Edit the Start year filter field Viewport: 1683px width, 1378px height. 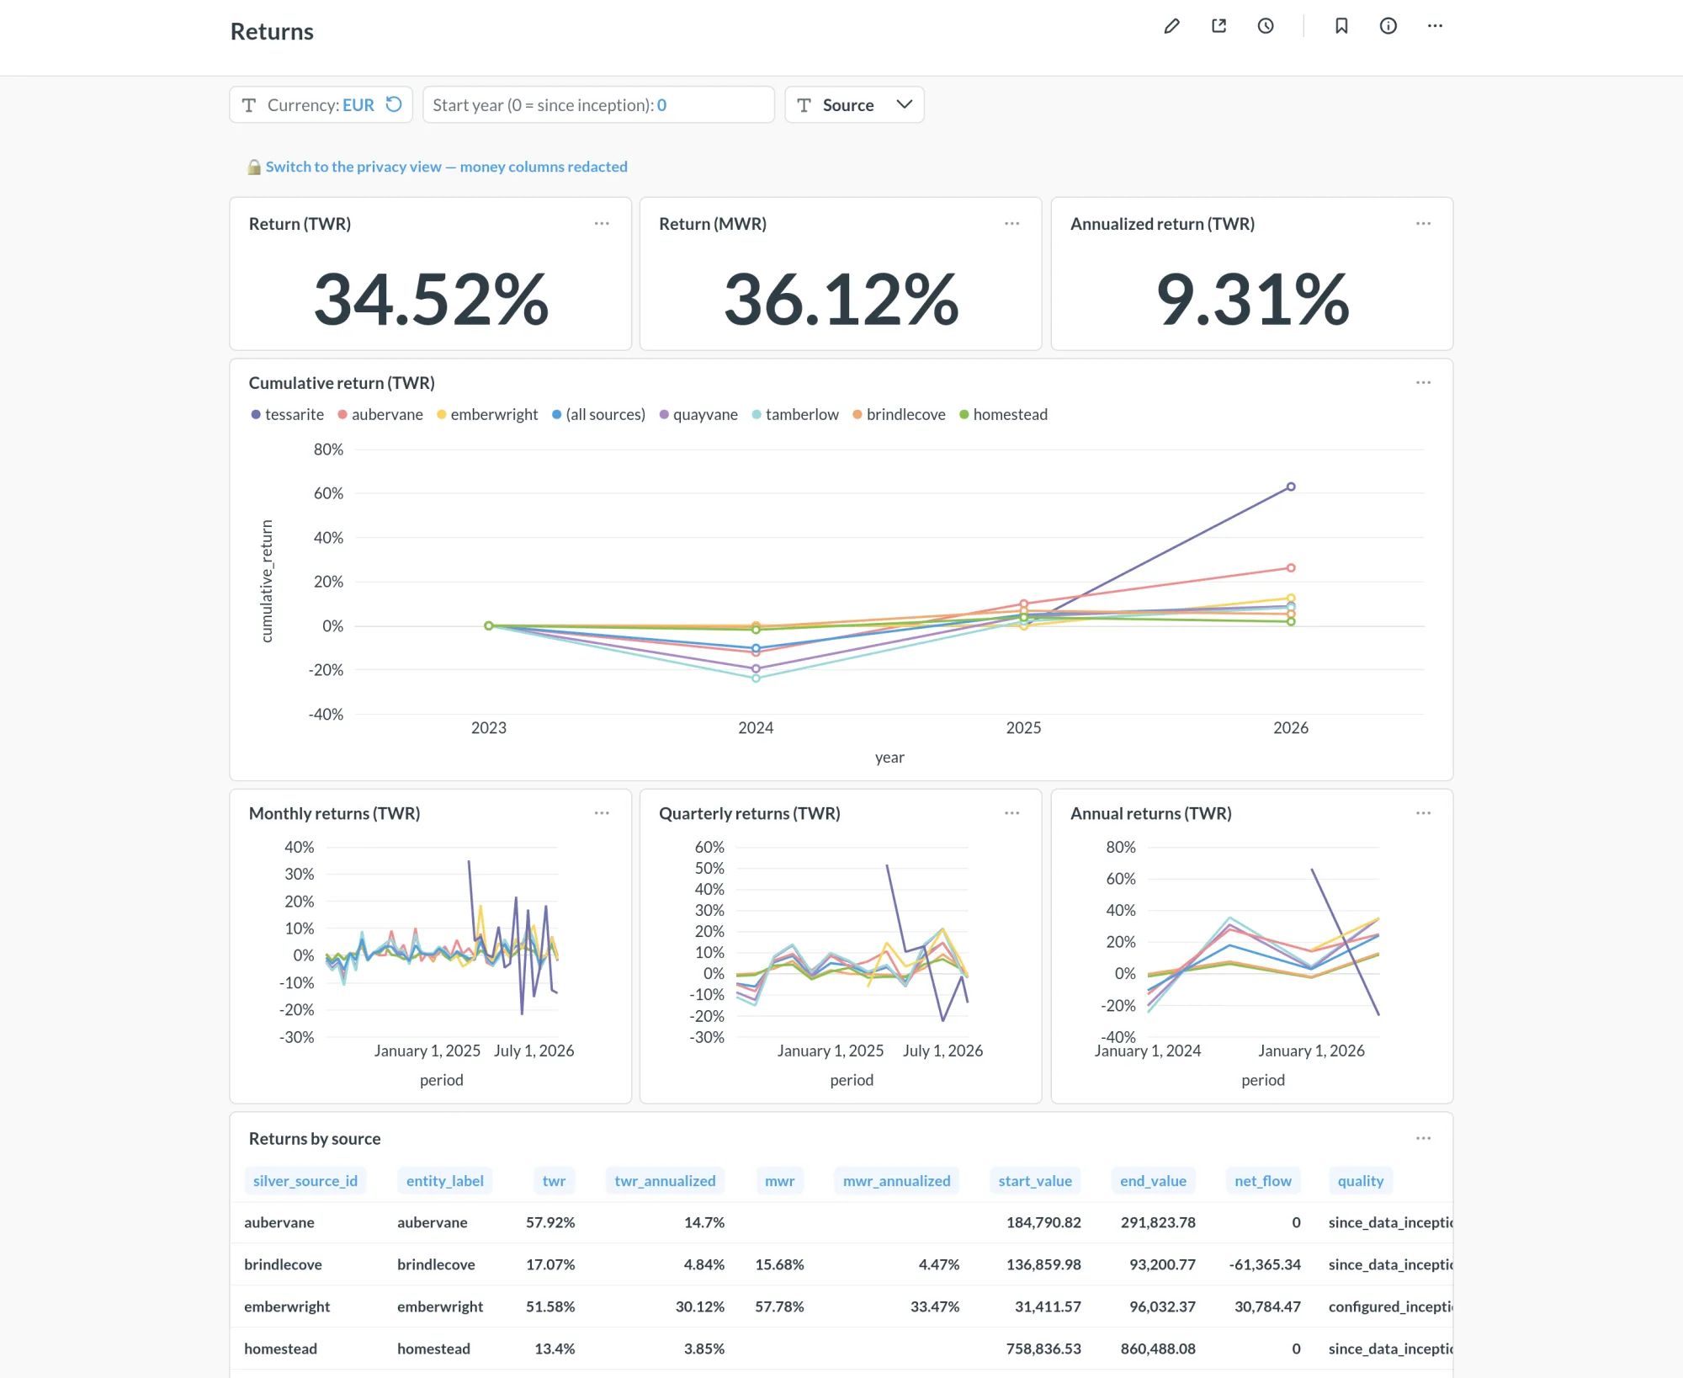click(x=598, y=105)
